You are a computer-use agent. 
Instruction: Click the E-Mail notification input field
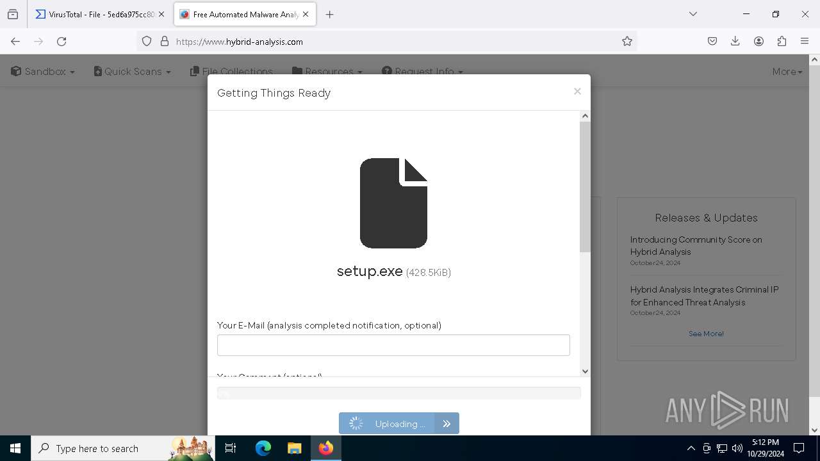[393, 345]
